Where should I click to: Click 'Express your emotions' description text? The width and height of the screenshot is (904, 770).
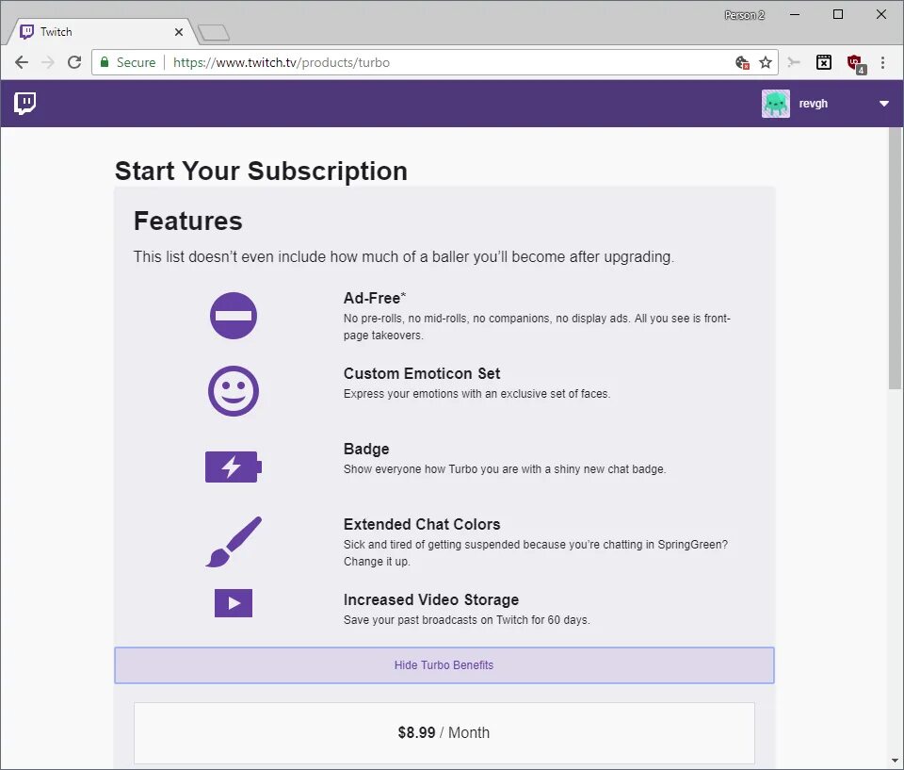476,394
